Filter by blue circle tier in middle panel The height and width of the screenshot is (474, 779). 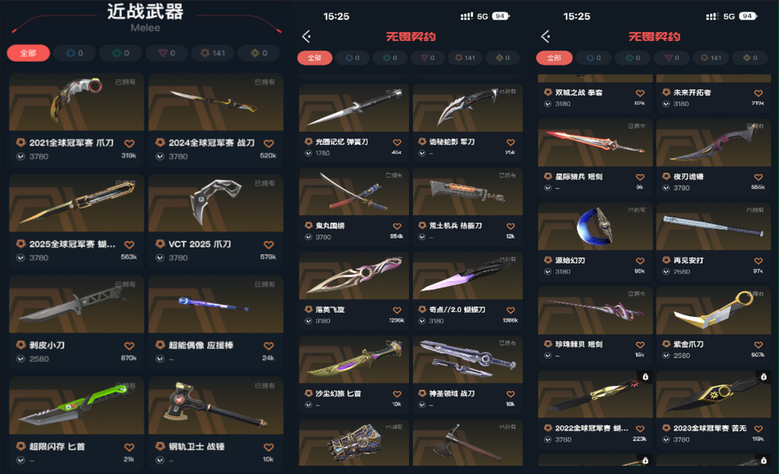click(x=352, y=58)
